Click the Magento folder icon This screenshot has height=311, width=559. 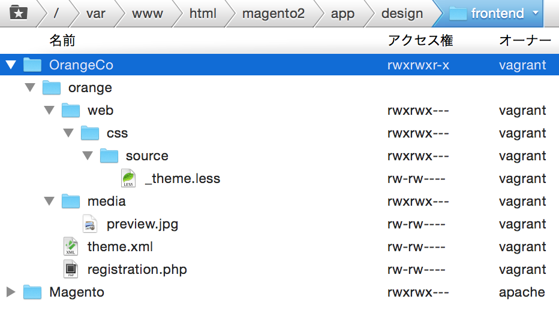(x=32, y=292)
